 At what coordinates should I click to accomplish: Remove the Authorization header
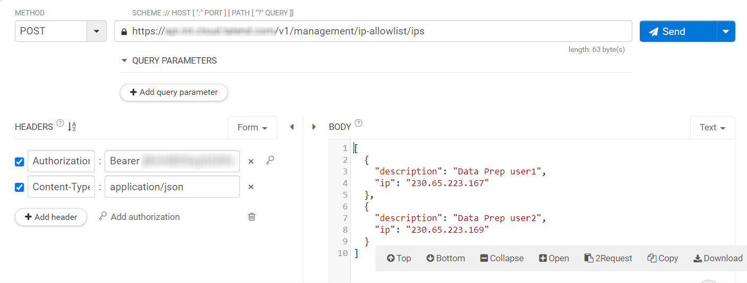pyautogui.click(x=251, y=161)
